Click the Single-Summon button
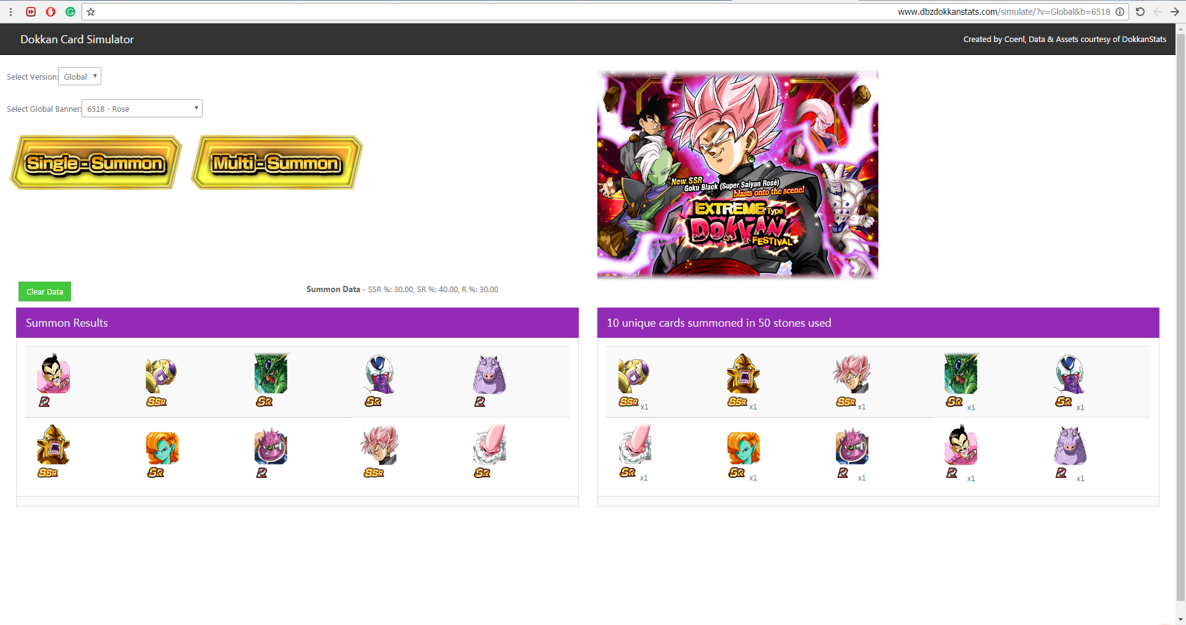The height and width of the screenshot is (625, 1186). (96, 162)
